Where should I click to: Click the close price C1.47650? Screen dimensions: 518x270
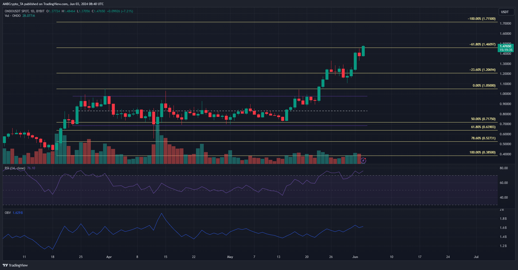coord(98,11)
